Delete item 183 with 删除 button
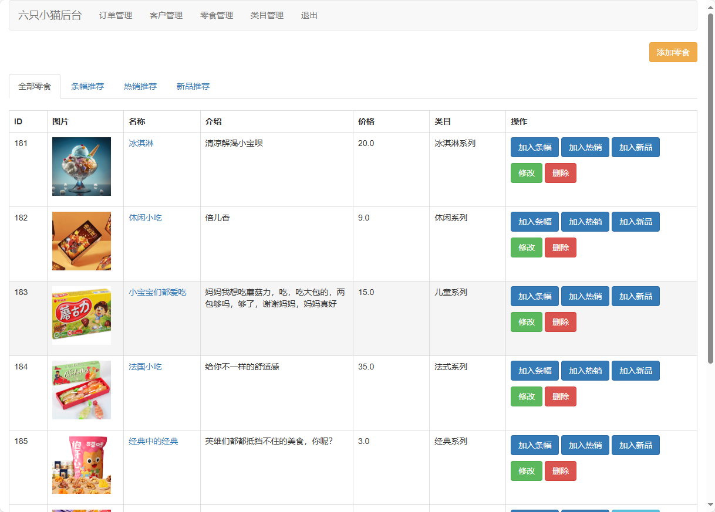The height and width of the screenshot is (512, 715). click(x=561, y=322)
